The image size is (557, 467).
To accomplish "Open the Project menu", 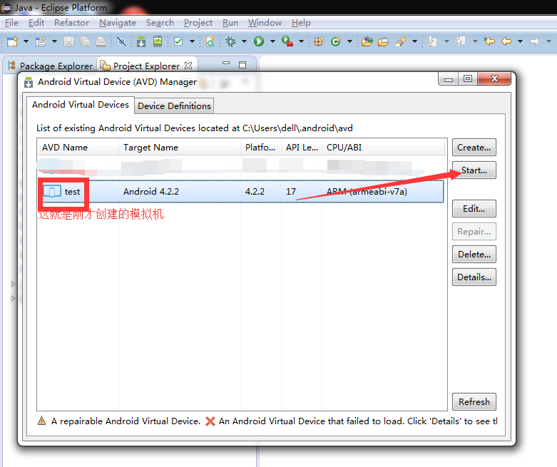I will tap(198, 23).
